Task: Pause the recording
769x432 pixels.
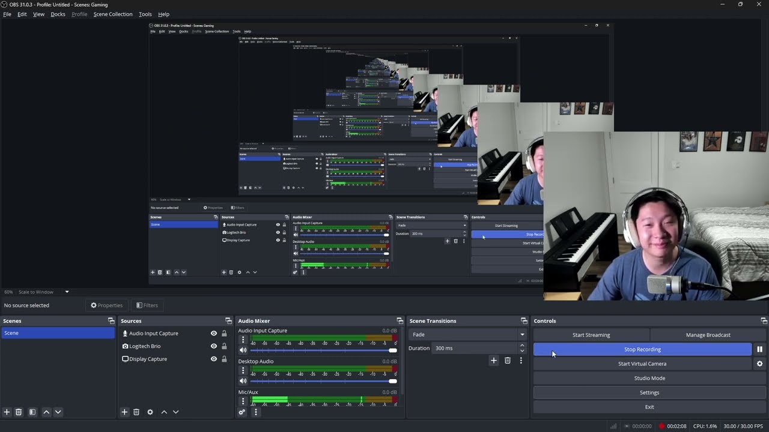Action: click(x=759, y=349)
